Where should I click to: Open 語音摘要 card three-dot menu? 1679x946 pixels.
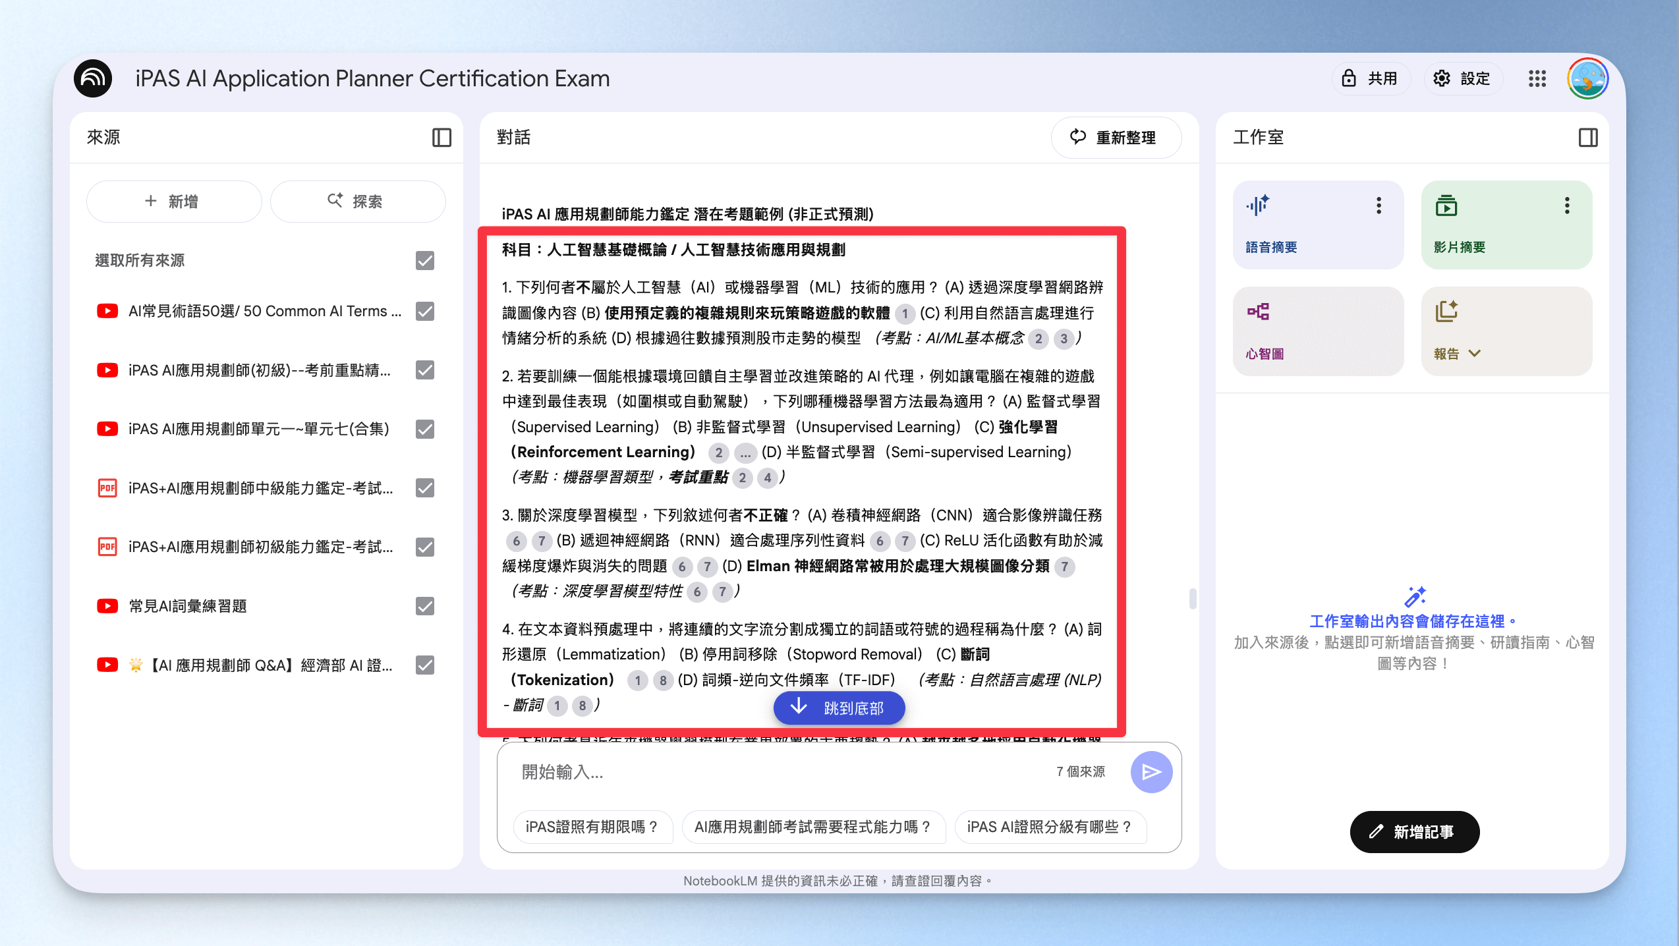coord(1379,206)
